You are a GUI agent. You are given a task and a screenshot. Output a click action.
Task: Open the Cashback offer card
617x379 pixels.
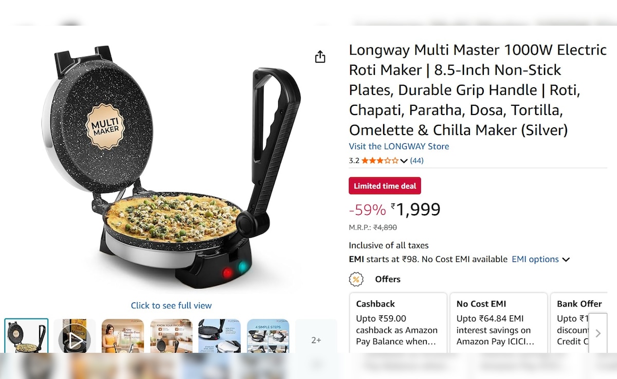[397, 323]
